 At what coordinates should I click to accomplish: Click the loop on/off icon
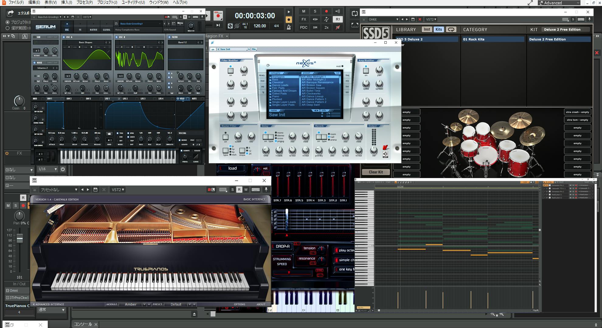355,13
